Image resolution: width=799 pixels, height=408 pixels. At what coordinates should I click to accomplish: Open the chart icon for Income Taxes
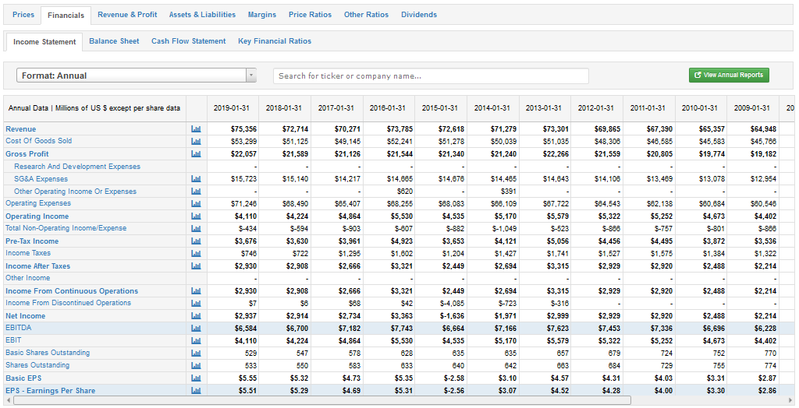pos(196,253)
